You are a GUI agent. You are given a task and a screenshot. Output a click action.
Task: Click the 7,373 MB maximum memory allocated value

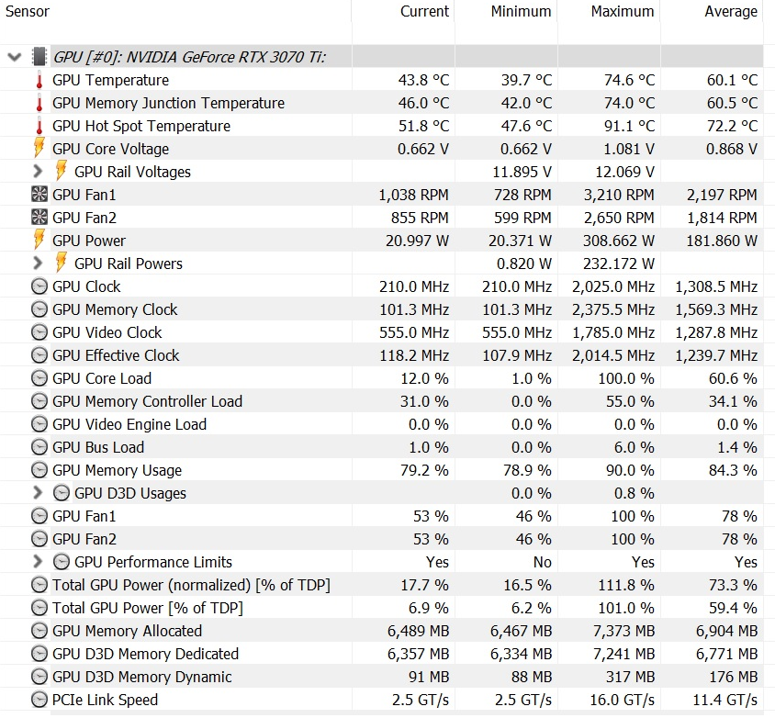(623, 631)
